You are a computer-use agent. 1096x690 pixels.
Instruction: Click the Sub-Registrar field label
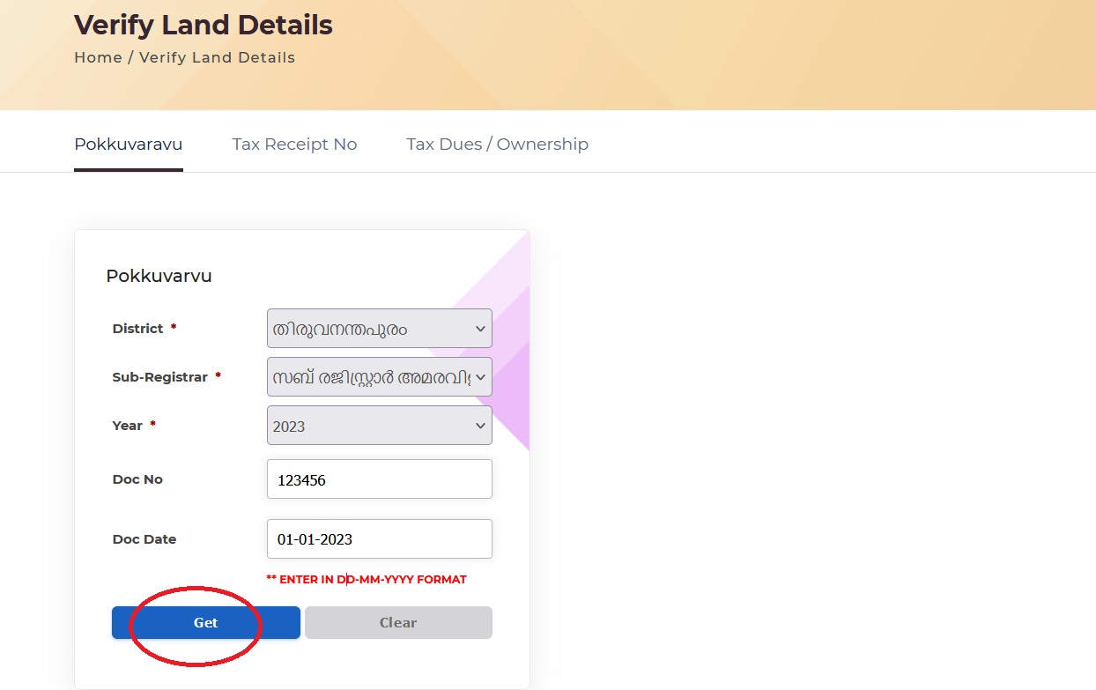click(x=159, y=377)
